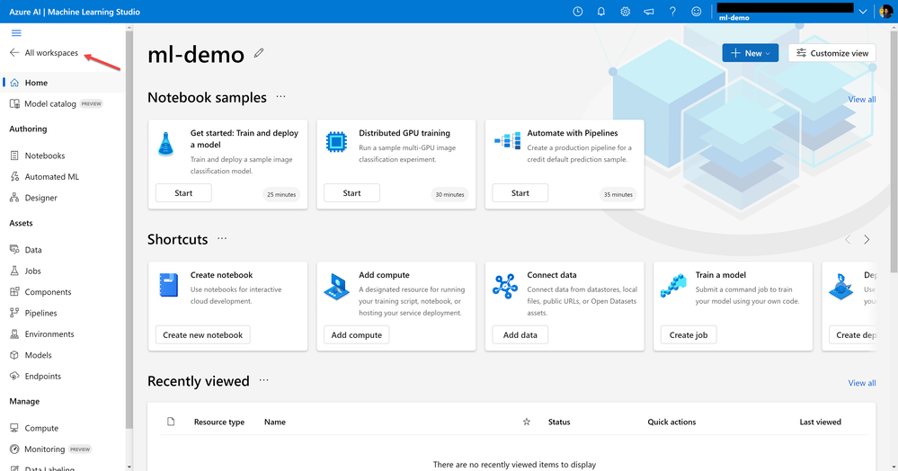Screen dimensions: 898x471
Task: Expand the workspace account dropdown
Action: click(x=862, y=12)
